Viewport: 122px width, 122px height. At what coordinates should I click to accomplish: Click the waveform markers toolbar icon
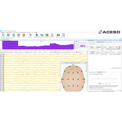30,35
